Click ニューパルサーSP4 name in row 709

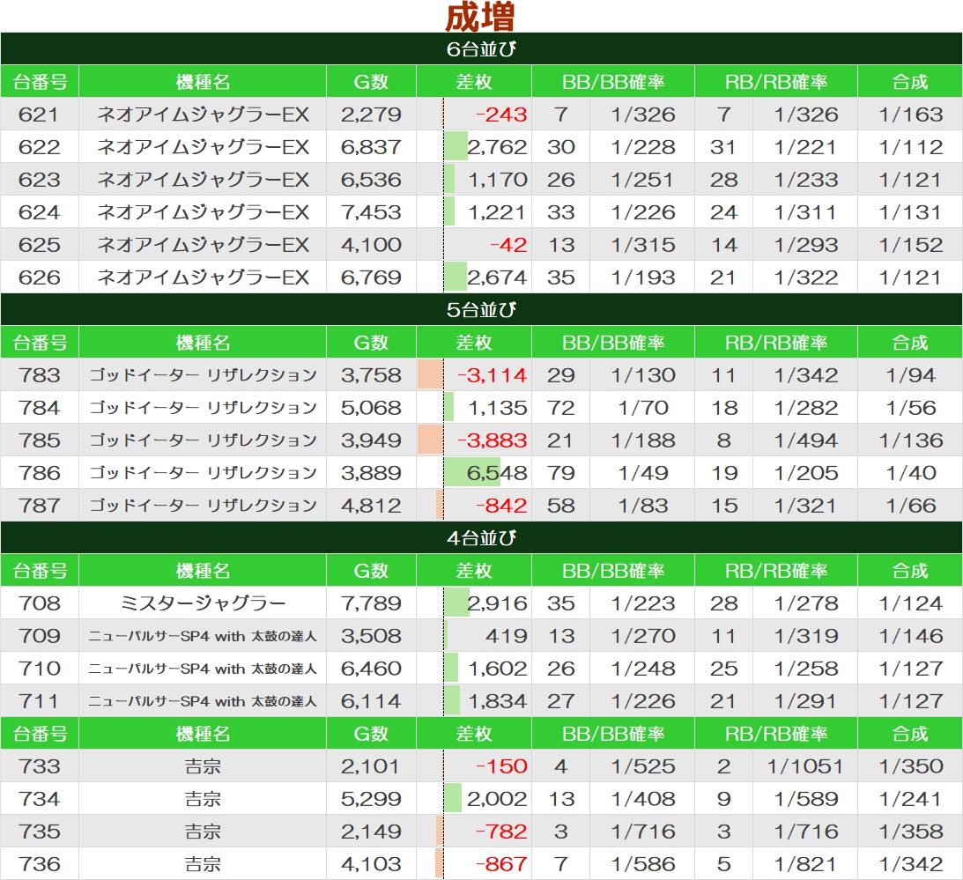(x=203, y=636)
